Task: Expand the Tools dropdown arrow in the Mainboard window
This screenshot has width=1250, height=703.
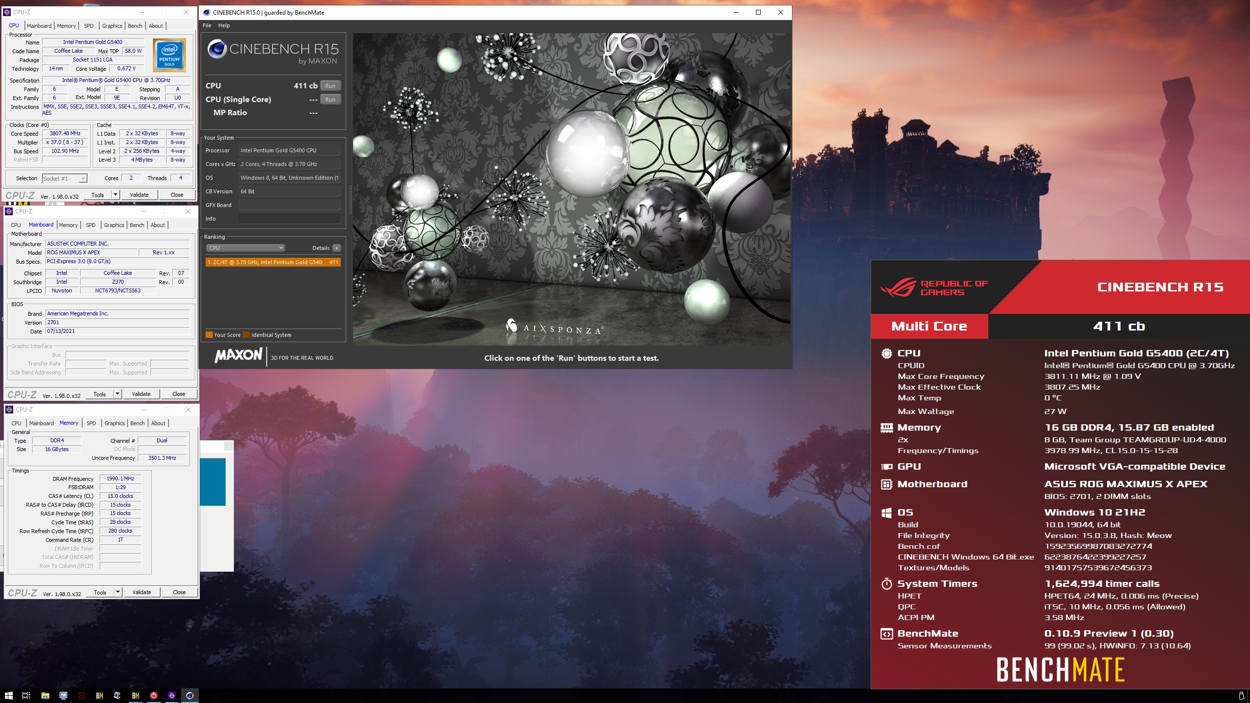Action: click(x=118, y=394)
